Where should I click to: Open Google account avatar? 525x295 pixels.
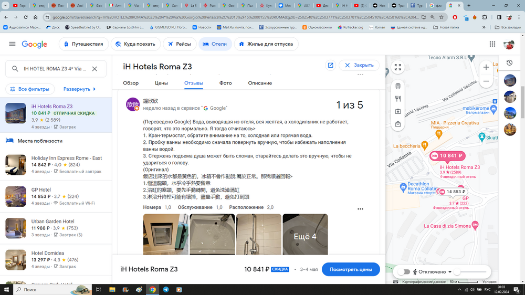[509, 44]
